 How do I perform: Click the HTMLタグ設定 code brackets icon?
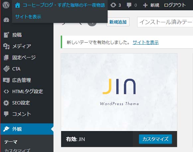tap(6, 91)
